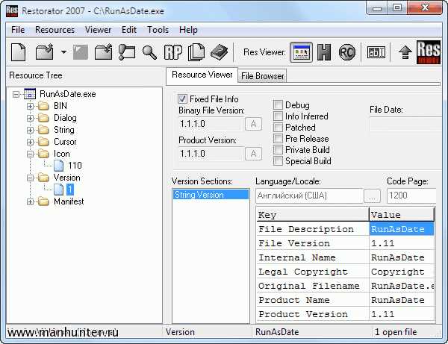Click the Value column header

(x=402, y=215)
